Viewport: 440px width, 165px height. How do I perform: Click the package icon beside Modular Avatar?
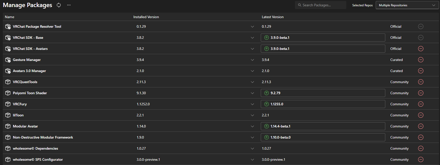(8, 126)
